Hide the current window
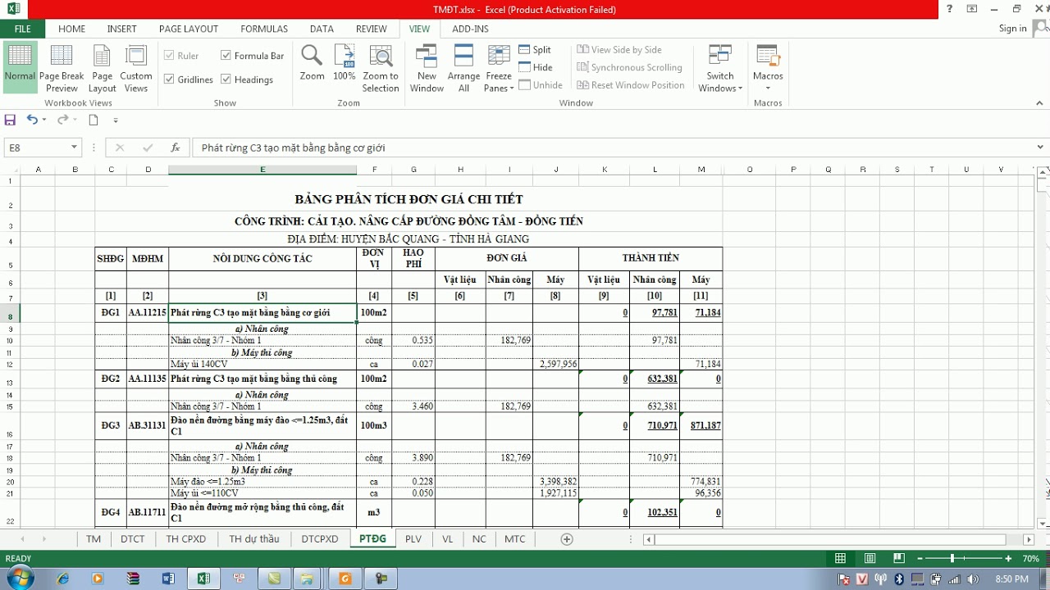 click(536, 67)
